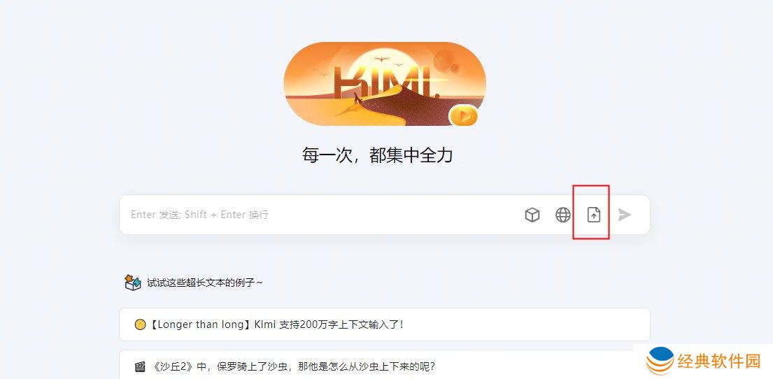Click the 每一次，都集中全力 slogan text
773x379 pixels.
[377, 155]
